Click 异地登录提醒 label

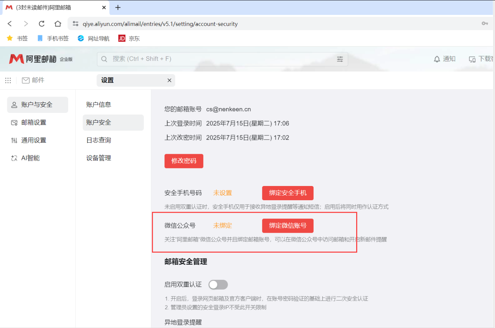183,322
